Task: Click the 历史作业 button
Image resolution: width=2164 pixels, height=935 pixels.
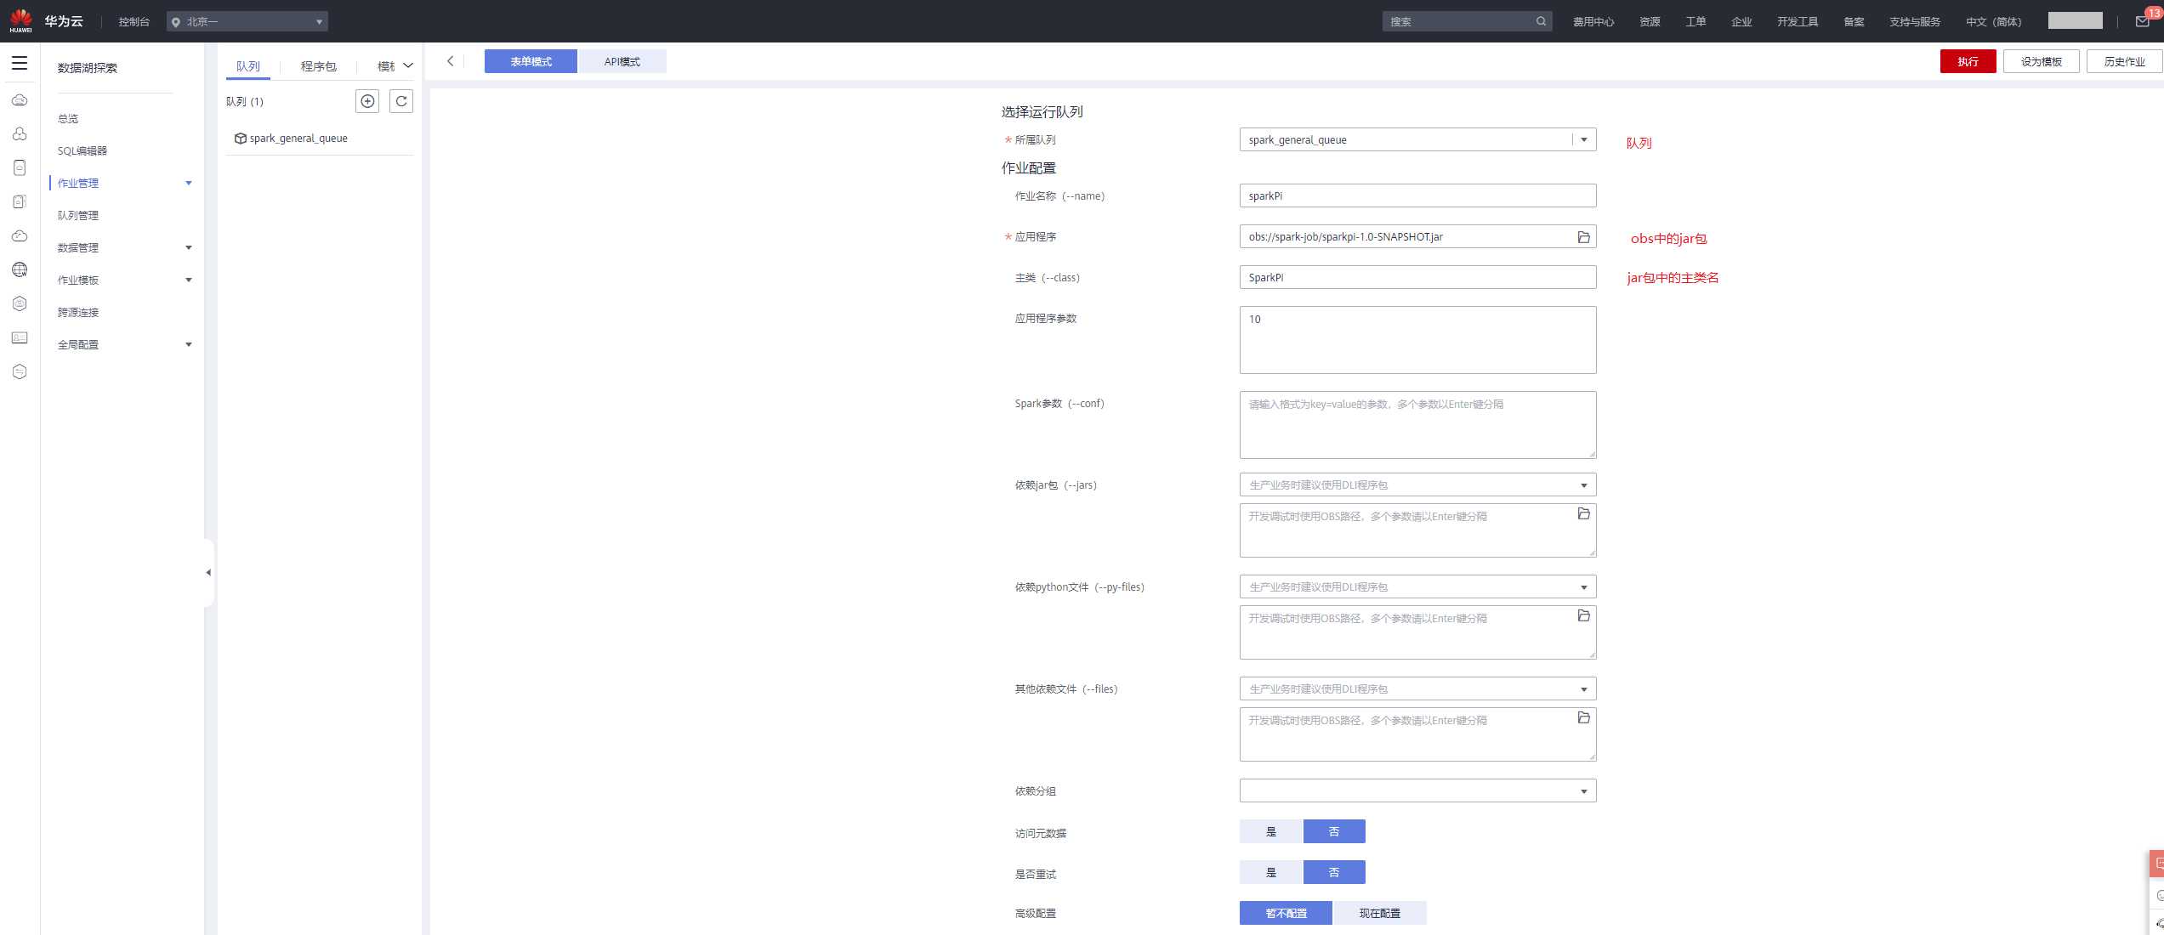Action: (2123, 61)
